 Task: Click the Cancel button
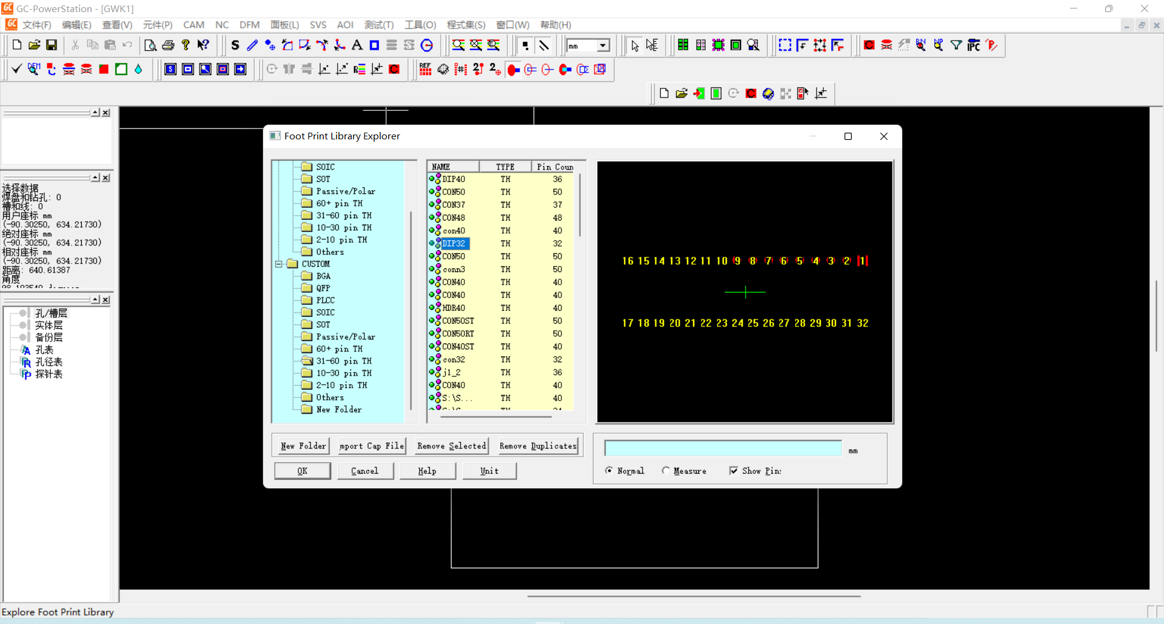pyautogui.click(x=365, y=471)
